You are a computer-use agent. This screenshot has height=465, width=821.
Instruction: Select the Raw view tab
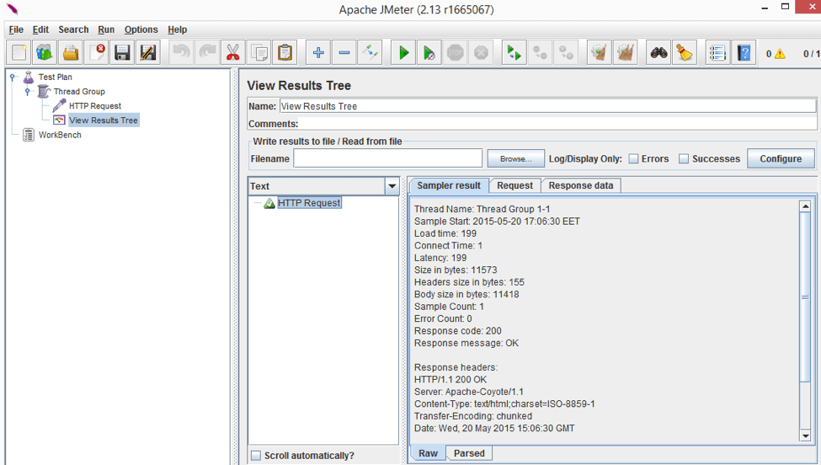point(428,453)
